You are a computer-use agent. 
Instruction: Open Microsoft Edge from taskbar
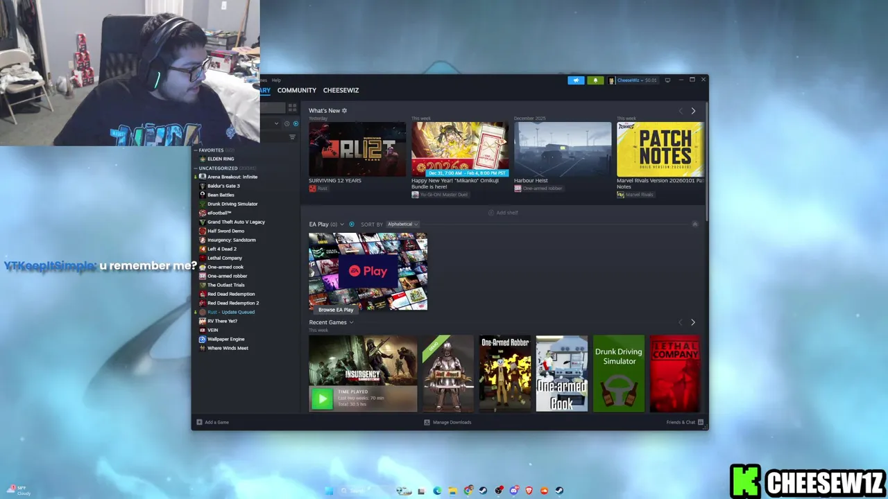[x=437, y=491]
